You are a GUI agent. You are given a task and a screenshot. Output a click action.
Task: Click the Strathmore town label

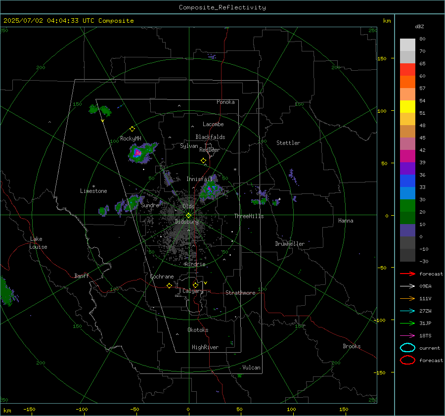[x=240, y=293]
